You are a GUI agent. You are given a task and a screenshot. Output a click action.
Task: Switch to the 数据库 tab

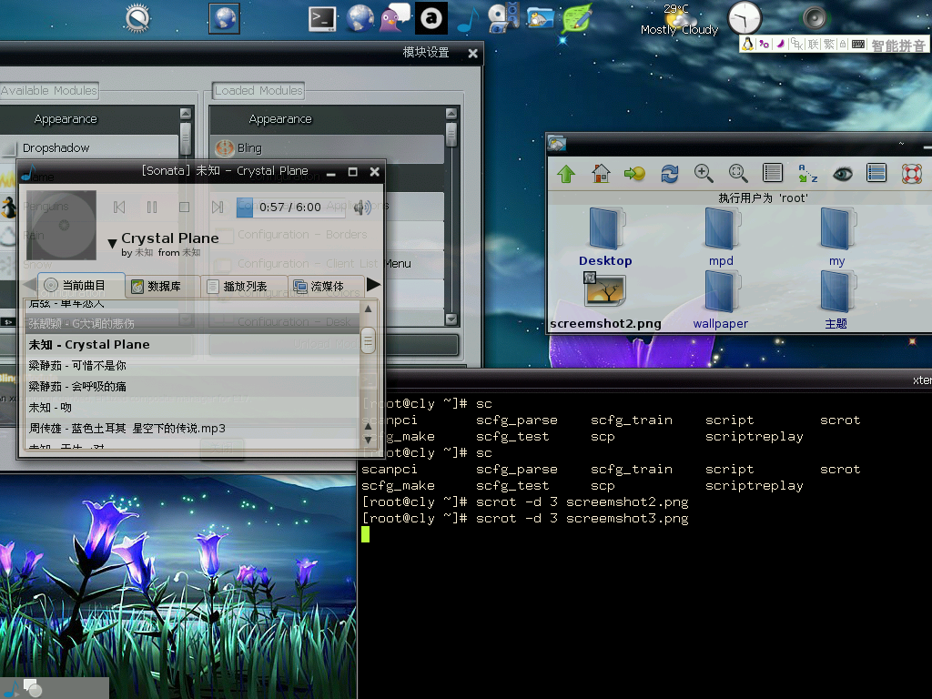click(162, 287)
